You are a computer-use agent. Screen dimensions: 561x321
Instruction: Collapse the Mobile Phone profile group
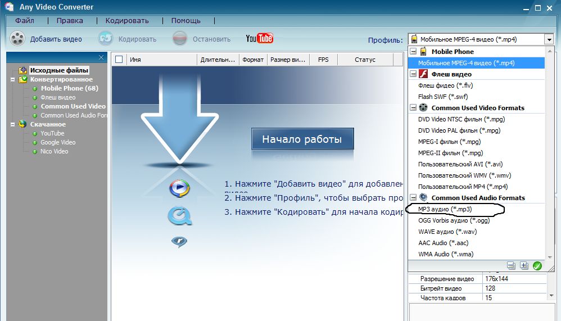click(x=413, y=52)
